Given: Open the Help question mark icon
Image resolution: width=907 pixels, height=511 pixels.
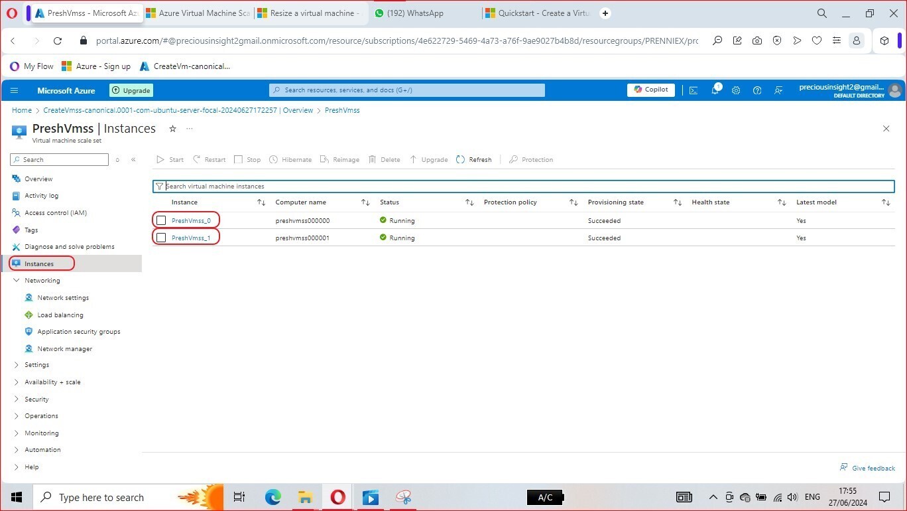Looking at the screenshot, I should click(757, 90).
